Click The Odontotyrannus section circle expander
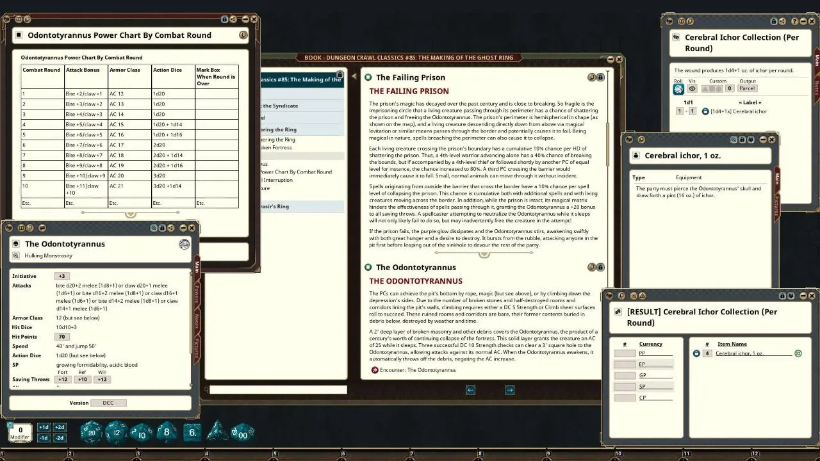 [x=368, y=267]
